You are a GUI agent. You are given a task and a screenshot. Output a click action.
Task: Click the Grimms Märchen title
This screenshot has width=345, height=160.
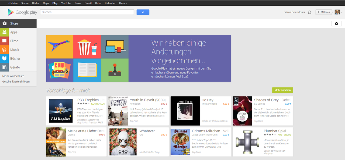210,131
